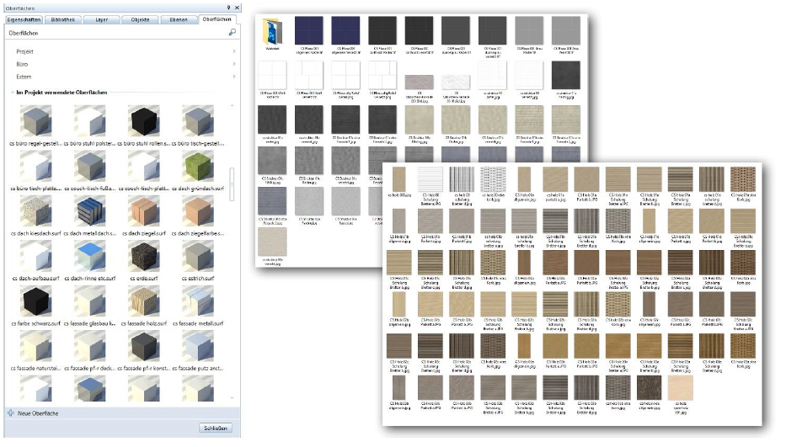Viewport: 786px width, 447px height.
Task: Open the Bibliothek tab
Action: click(x=64, y=19)
